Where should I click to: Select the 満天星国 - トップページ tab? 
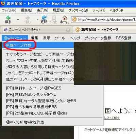pos(104,30)
